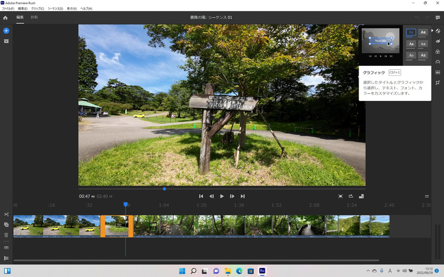Click the duplicate clip icon
Screen dimensions: 444x277
pyautogui.click(x=6, y=225)
